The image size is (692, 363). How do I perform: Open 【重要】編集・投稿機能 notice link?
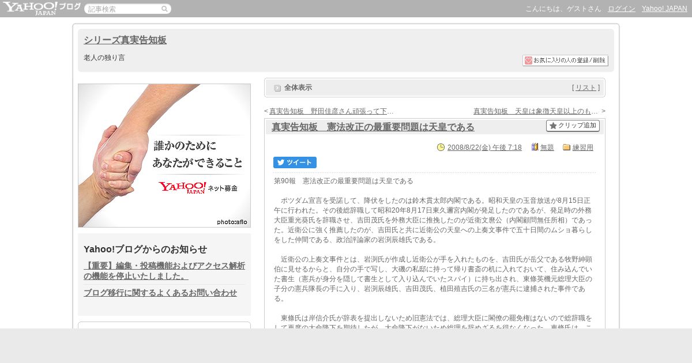click(x=164, y=271)
